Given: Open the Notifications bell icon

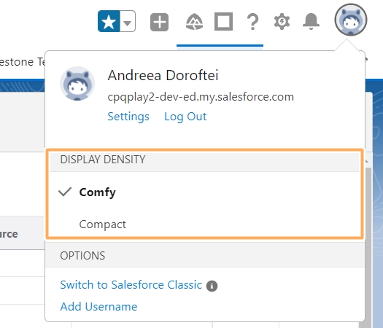Looking at the screenshot, I should pyautogui.click(x=311, y=21).
